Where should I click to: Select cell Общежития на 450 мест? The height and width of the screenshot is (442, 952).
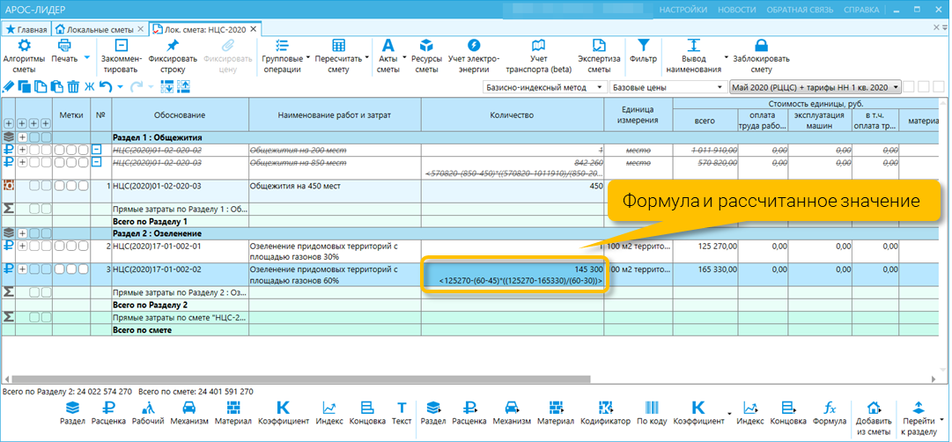(336, 191)
